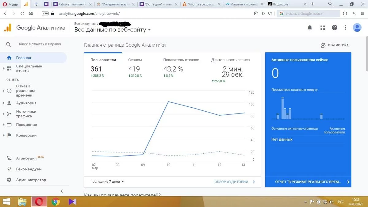Switch РУС input language

point(341,202)
